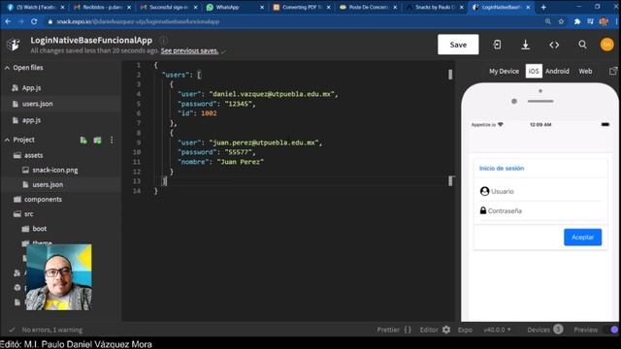Open browser extensions puzzle icon
Viewport: 621px width, 349px height.
point(577,21)
